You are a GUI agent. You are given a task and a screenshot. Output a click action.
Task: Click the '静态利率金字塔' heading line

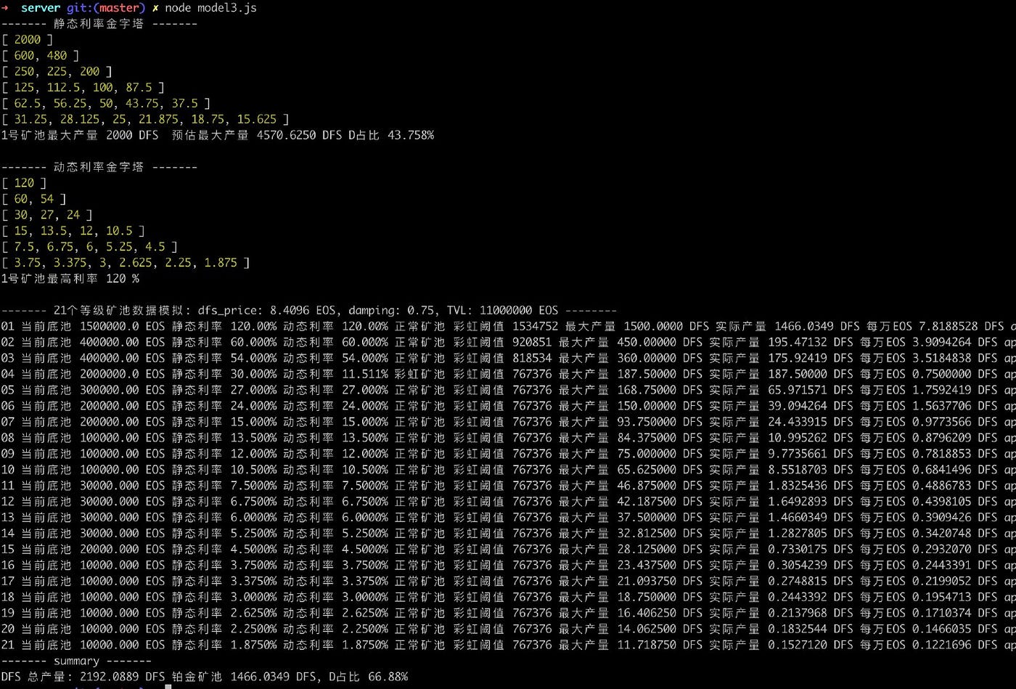(99, 24)
